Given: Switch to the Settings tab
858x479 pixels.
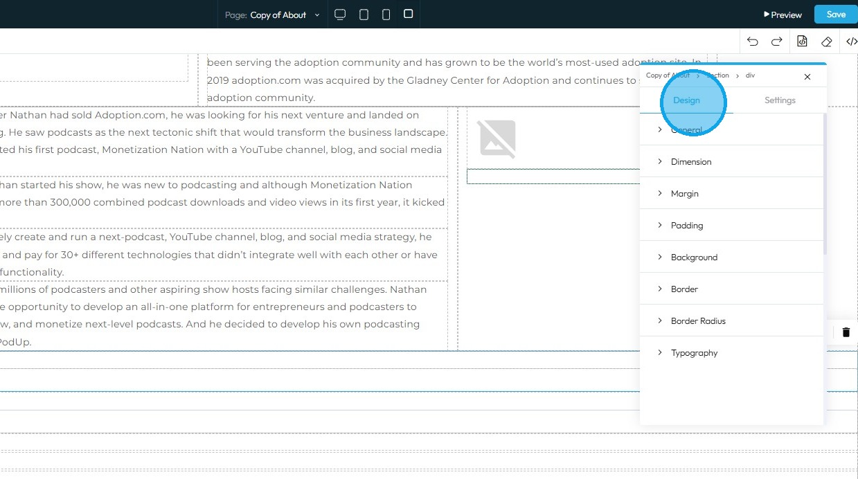Looking at the screenshot, I should [780, 100].
